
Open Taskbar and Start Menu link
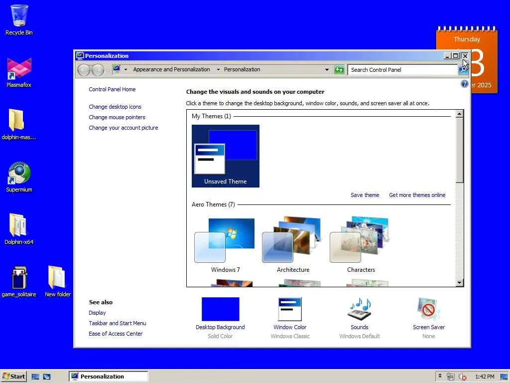point(118,323)
